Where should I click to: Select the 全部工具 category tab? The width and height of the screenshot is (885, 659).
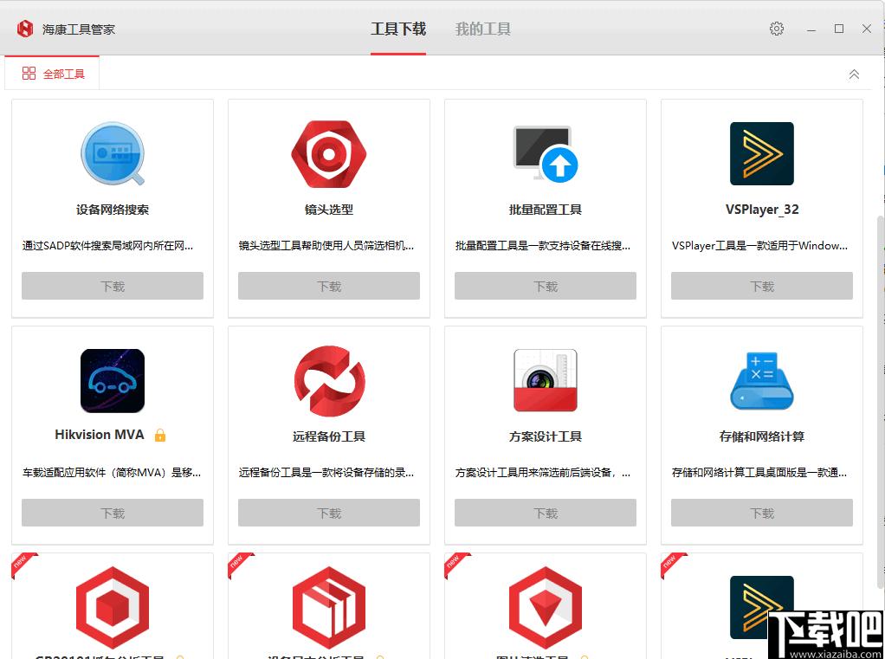tap(53, 74)
